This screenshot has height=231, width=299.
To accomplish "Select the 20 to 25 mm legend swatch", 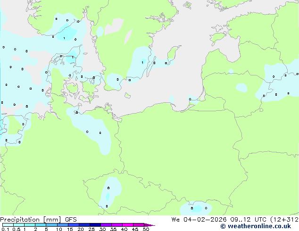I will 84,225.
